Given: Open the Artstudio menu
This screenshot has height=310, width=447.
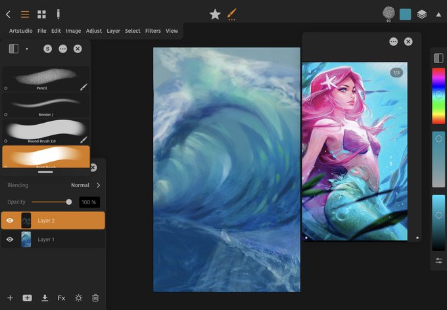Looking at the screenshot, I should pyautogui.click(x=21, y=31).
